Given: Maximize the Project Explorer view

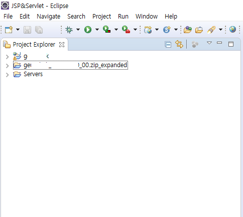Looking at the screenshot, I should click(x=231, y=44).
